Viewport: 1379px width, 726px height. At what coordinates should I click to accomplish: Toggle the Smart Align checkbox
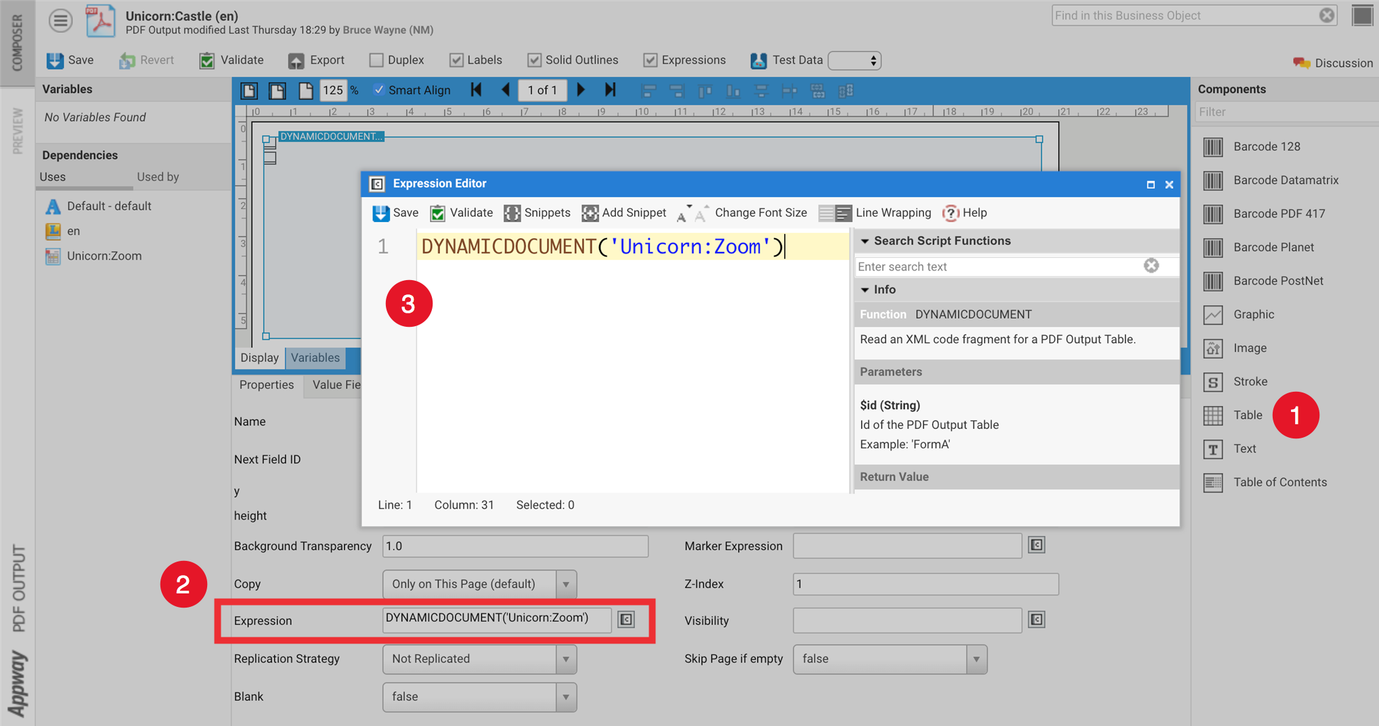[380, 89]
